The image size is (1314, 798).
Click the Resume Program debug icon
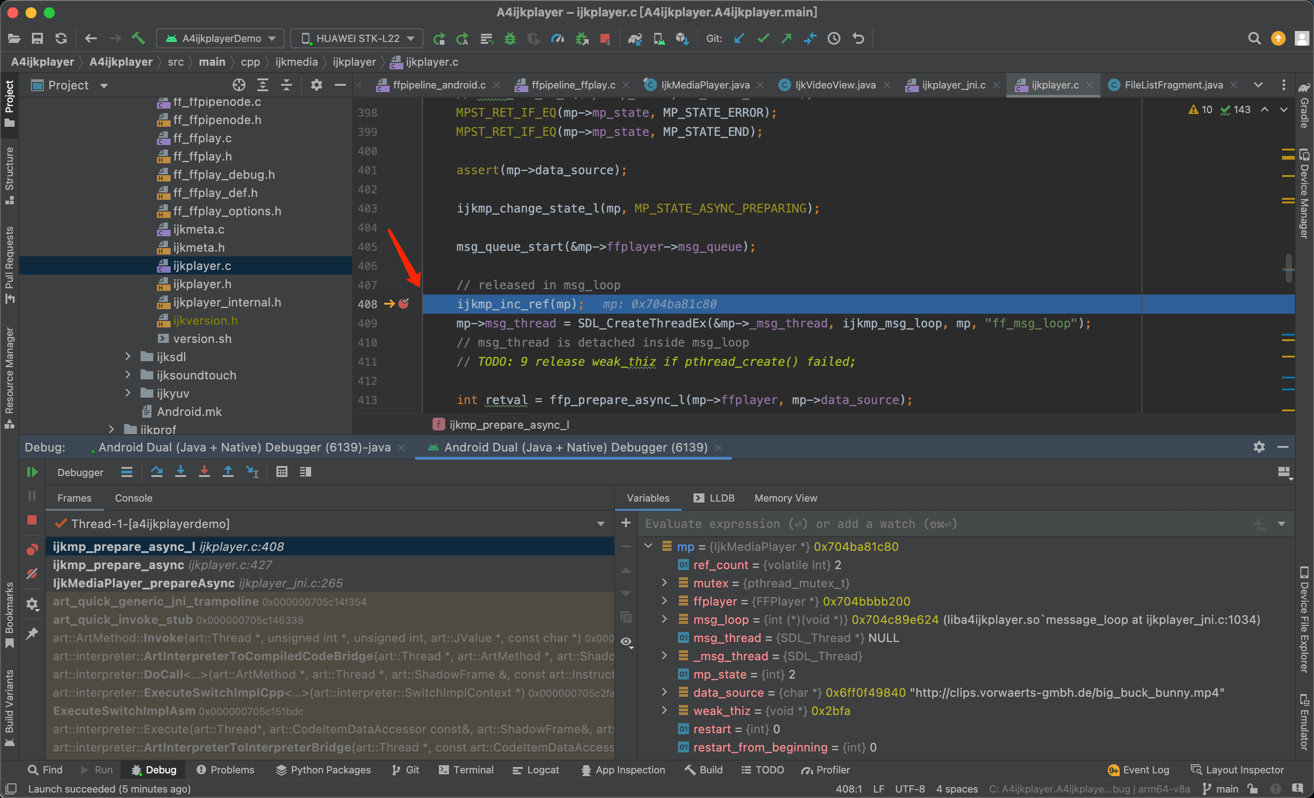pos(32,472)
